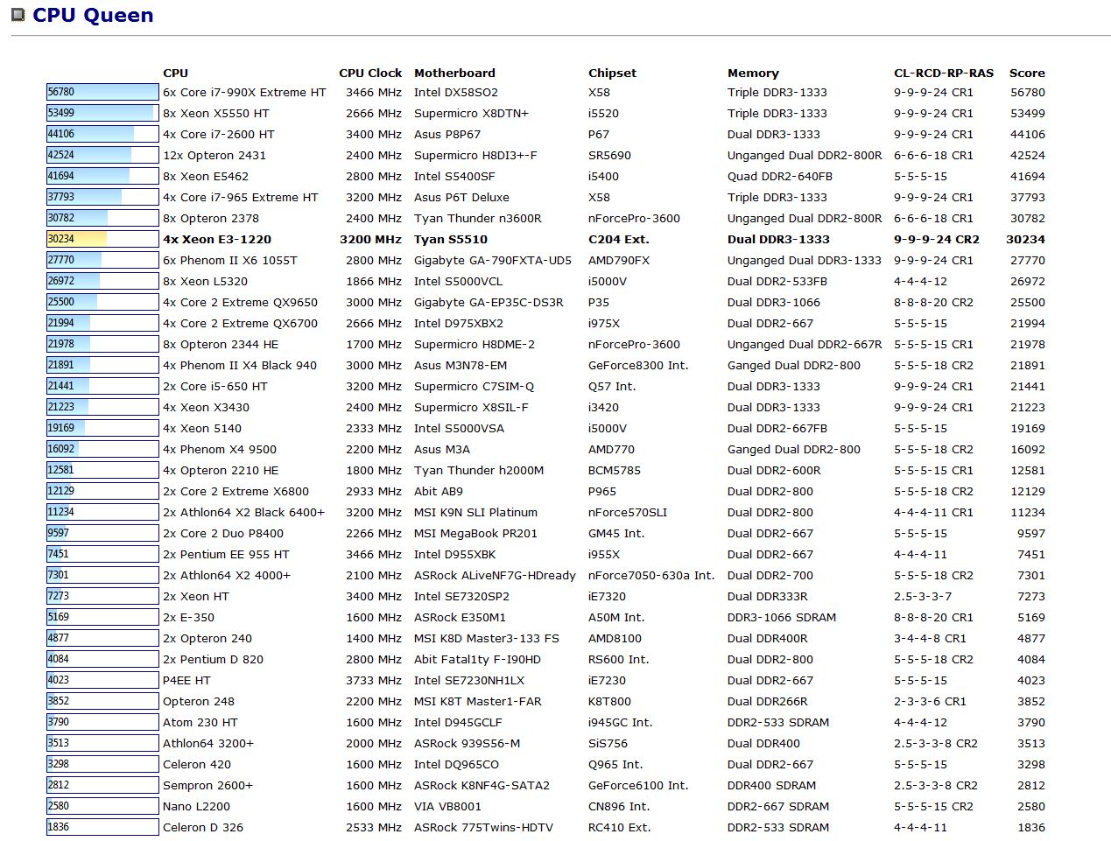Select 2x Core 2 Duo P8400
This screenshot has height=841, width=1111.
(223, 533)
